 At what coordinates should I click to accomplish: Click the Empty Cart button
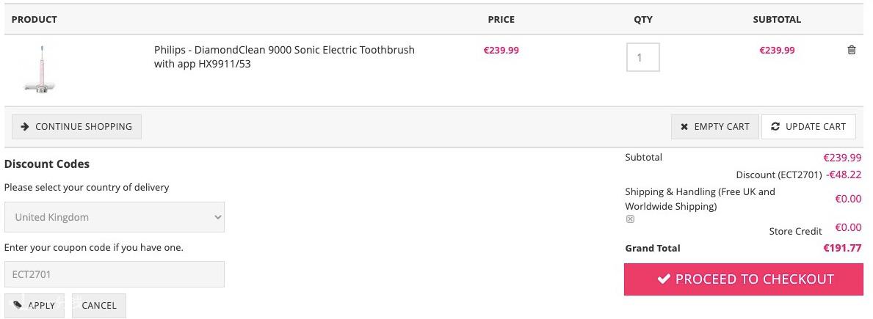(x=715, y=127)
